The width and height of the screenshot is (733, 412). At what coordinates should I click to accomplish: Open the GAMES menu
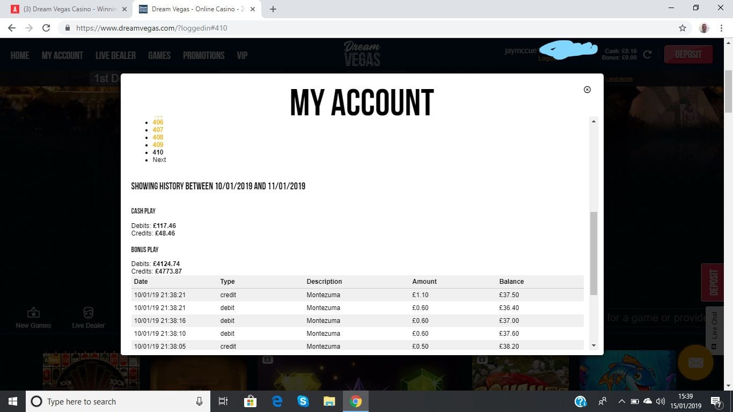point(159,55)
